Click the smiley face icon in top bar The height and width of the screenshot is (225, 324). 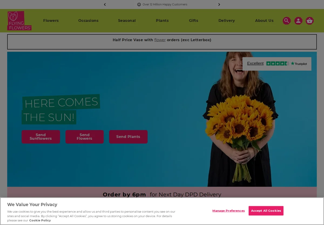tap(139, 5)
